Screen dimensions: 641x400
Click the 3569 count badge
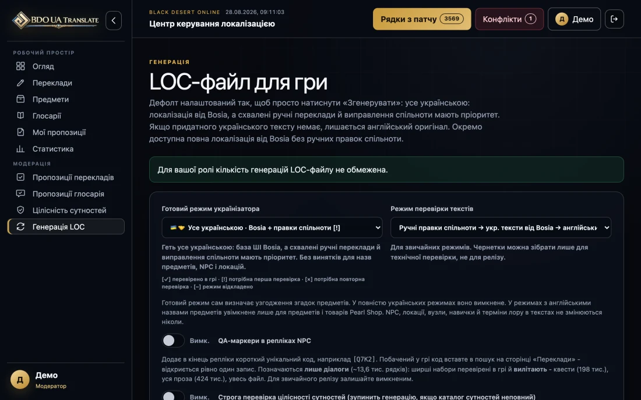(451, 19)
